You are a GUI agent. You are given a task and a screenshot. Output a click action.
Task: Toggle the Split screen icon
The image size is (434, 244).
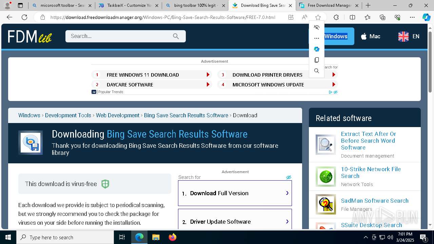pyautogui.click(x=352, y=17)
